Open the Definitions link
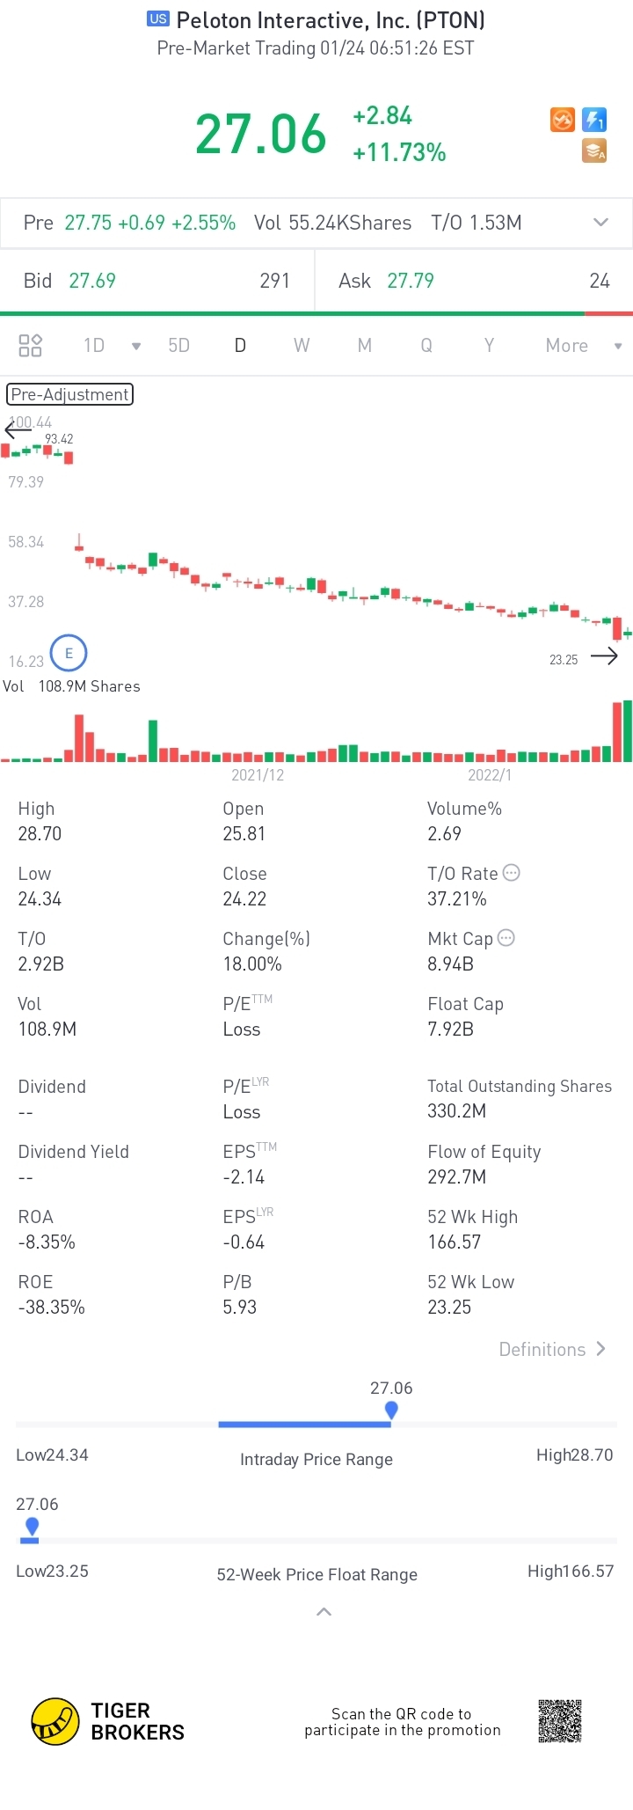Image resolution: width=633 pixels, height=1810 pixels. tap(552, 1349)
